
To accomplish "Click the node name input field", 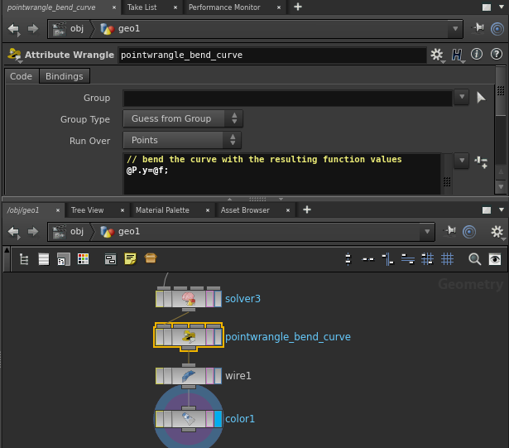I will pyautogui.click(x=271, y=55).
